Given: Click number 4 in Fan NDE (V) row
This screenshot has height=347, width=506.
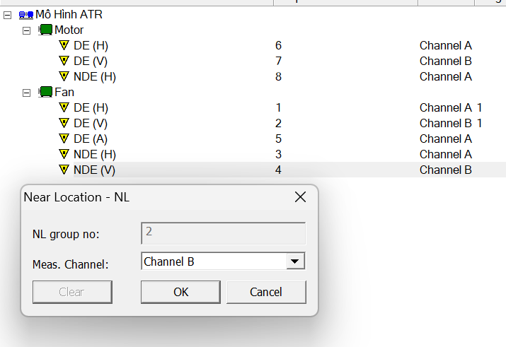Looking at the screenshot, I should [x=278, y=170].
